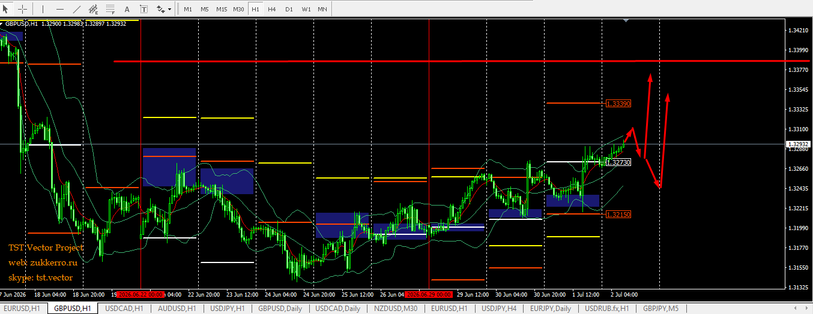Viewport: 813px width, 314px height.
Task: Click the red 2026.06.22 date label
Action: coord(141,295)
